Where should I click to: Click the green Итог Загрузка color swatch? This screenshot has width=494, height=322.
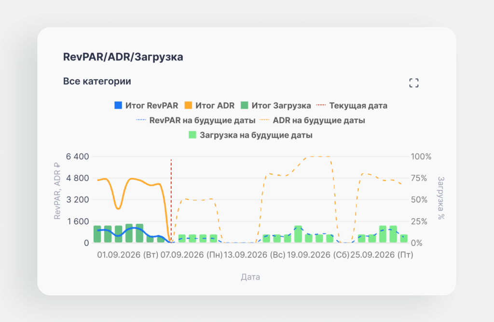tap(244, 105)
